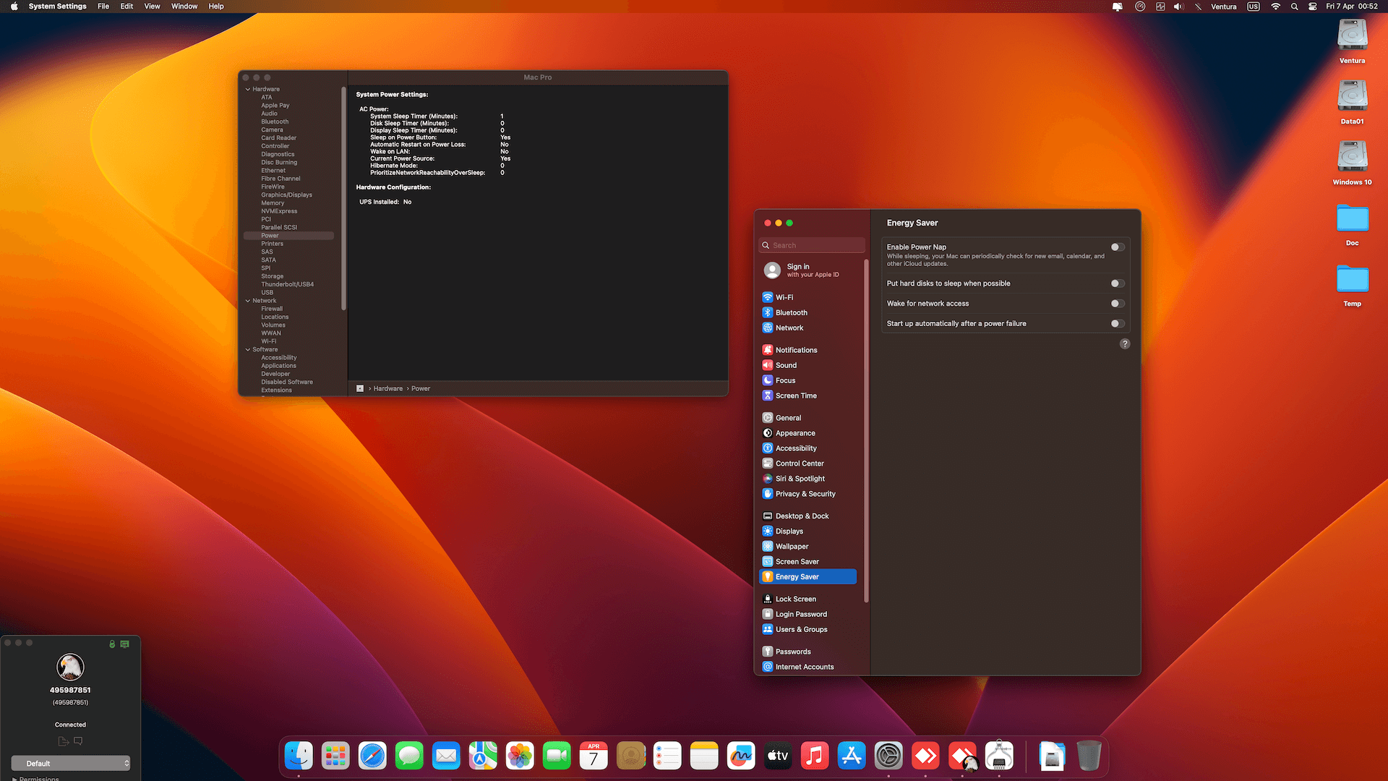Viewport: 1388px width, 781px height.
Task: Open Wi-Fi settings in the sidebar
Action: (784, 297)
